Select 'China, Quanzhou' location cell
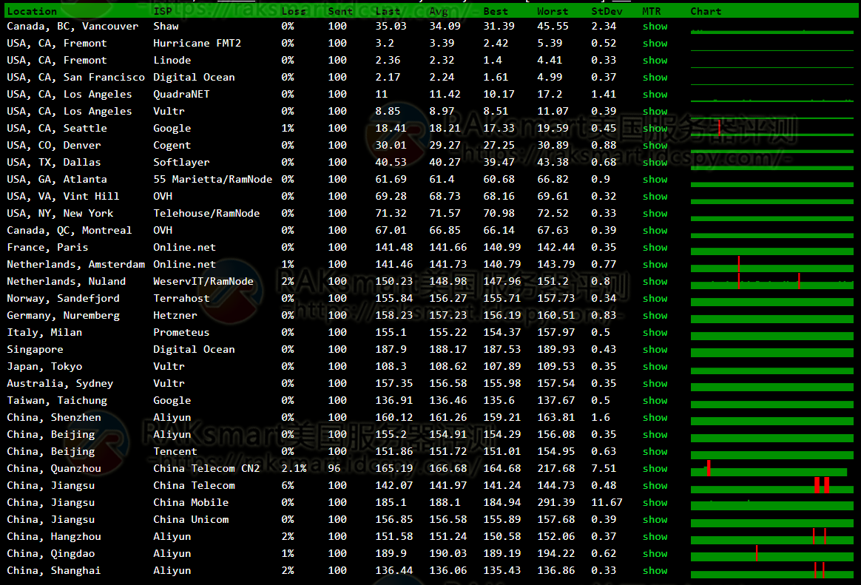Image resolution: width=861 pixels, height=585 pixels. pos(54,469)
